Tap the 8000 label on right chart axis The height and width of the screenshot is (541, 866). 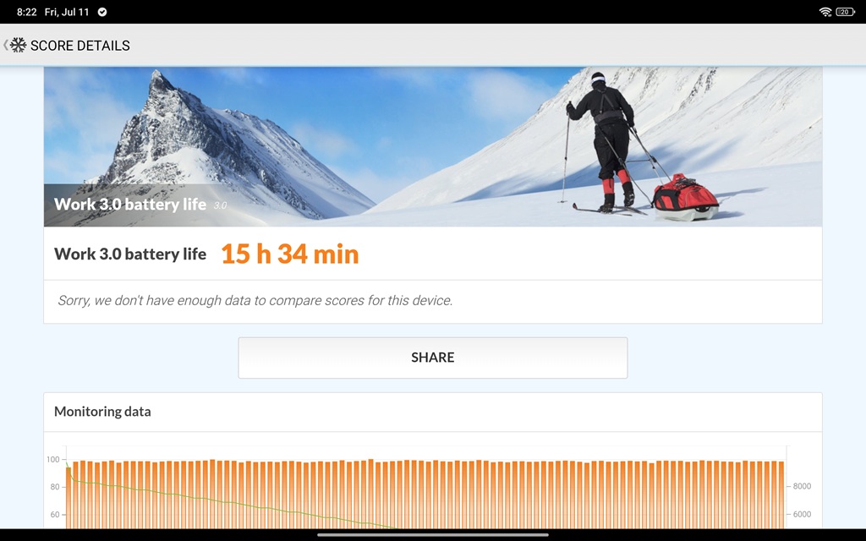point(802,486)
